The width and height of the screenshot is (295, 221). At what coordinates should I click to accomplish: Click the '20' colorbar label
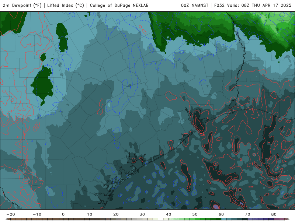tap(116, 214)
